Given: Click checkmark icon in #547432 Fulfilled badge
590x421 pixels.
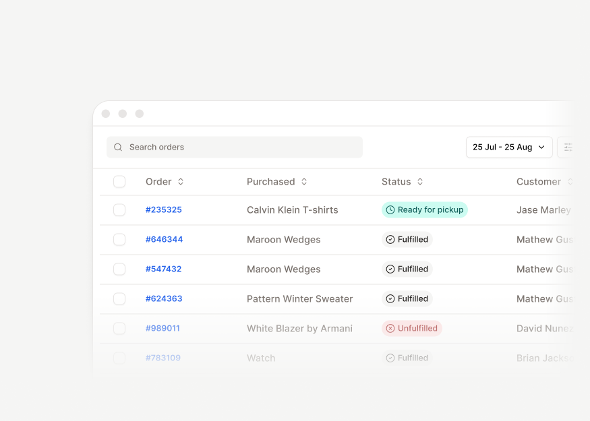Looking at the screenshot, I should point(390,269).
